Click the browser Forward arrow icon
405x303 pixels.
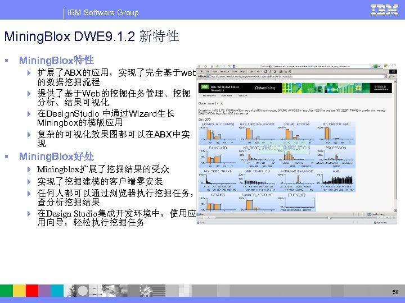pyautogui.click(x=258, y=72)
